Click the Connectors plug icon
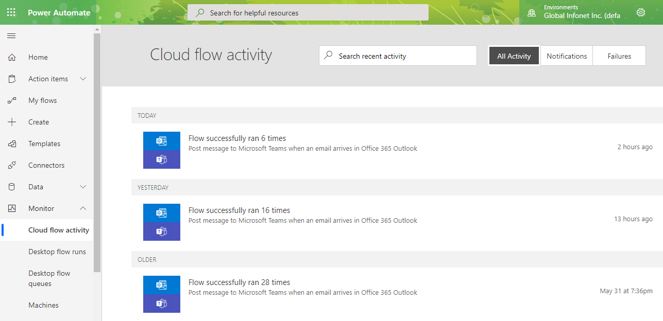 click(12, 165)
